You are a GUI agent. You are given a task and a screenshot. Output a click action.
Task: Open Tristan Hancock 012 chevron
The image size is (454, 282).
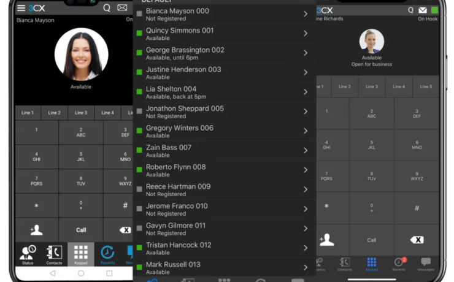[306, 248]
